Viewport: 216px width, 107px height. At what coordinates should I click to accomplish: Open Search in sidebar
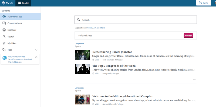click(20, 37)
